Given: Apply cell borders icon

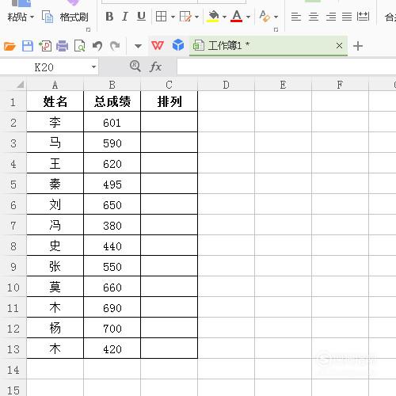Looking at the screenshot, I should pyautogui.click(x=161, y=17).
